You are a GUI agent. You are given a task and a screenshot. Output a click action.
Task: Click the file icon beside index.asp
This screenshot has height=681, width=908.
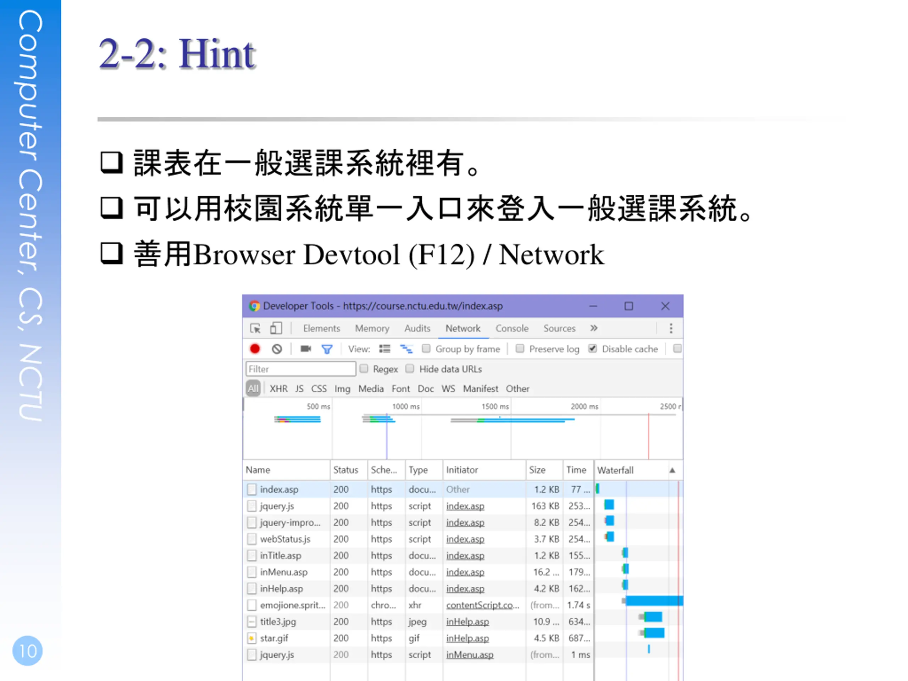click(x=251, y=489)
